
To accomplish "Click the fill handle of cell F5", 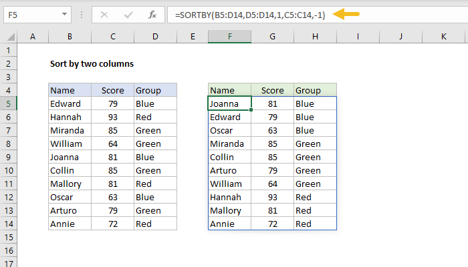I will pos(251,110).
